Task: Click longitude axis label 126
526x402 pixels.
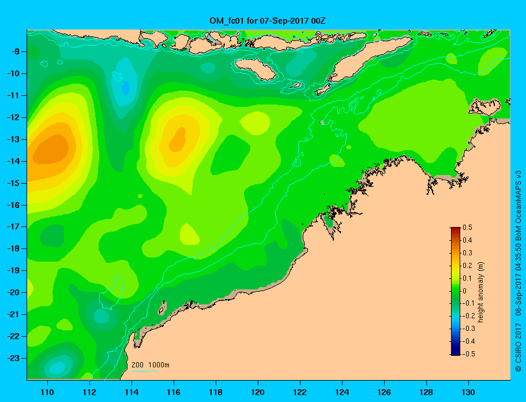Action: [384, 392]
